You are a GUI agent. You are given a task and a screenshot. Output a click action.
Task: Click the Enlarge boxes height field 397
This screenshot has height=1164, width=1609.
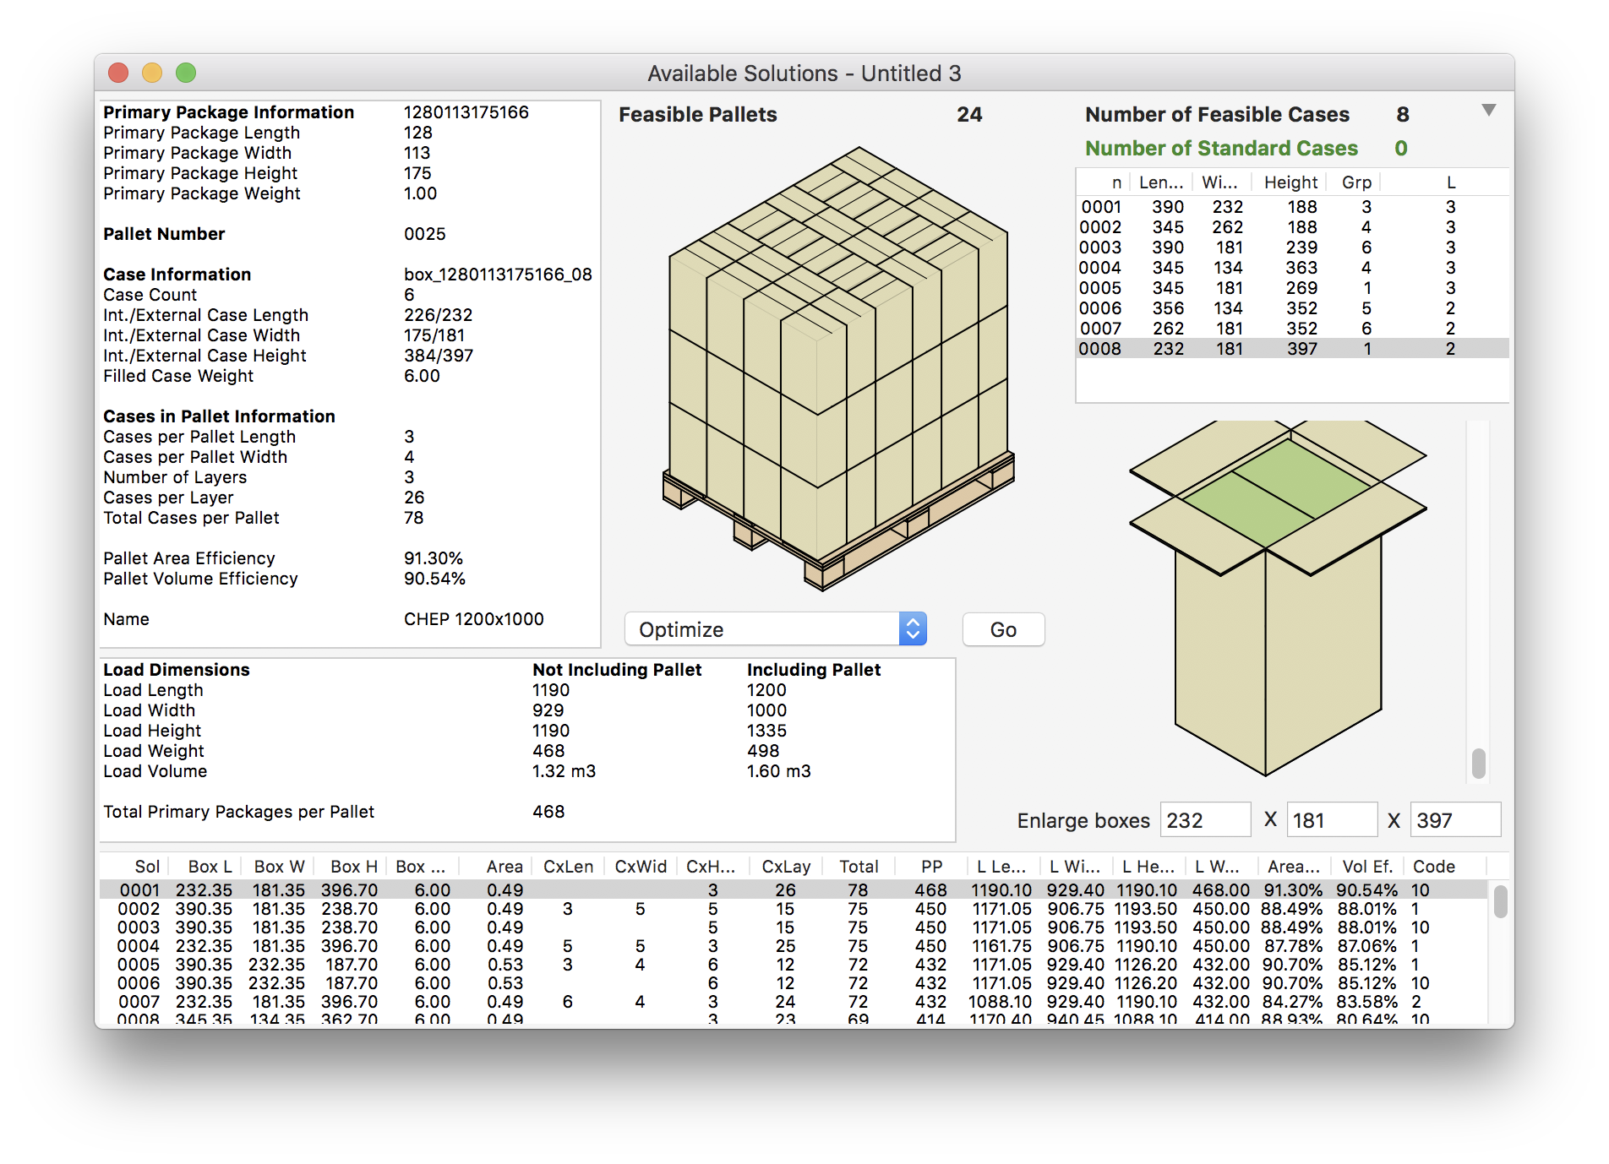click(1455, 820)
